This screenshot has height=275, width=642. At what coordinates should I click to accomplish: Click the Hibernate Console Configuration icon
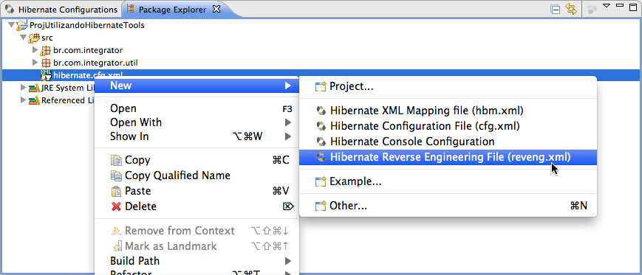coord(321,142)
